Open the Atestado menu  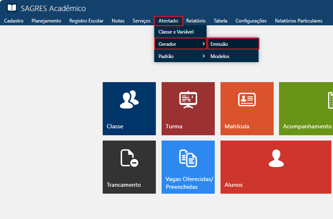(168, 21)
